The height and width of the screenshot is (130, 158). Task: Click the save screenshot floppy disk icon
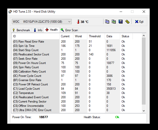pos(120,22)
